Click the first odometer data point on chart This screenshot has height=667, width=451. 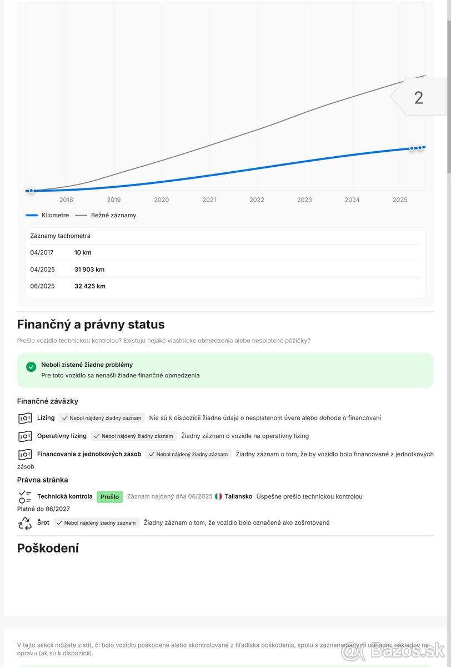pos(31,191)
